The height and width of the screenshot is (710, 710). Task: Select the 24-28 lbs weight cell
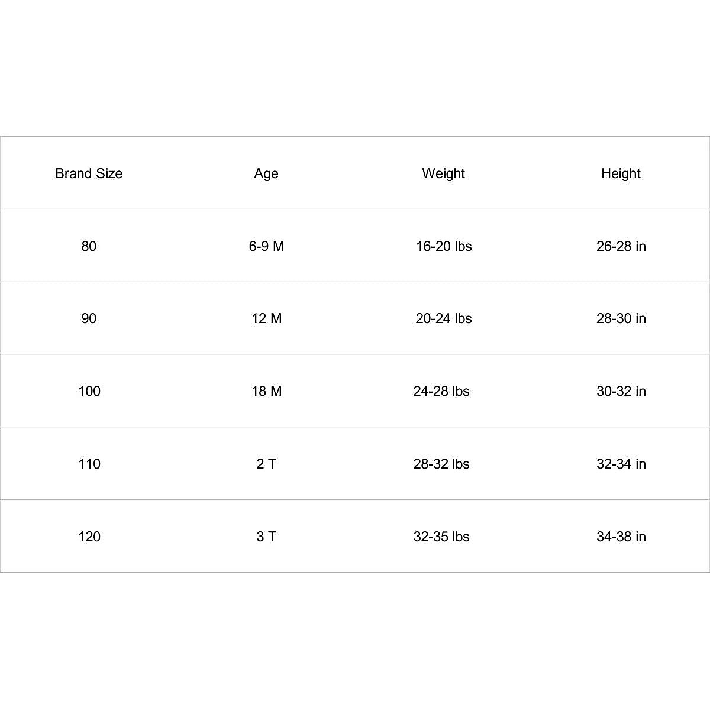tap(441, 391)
